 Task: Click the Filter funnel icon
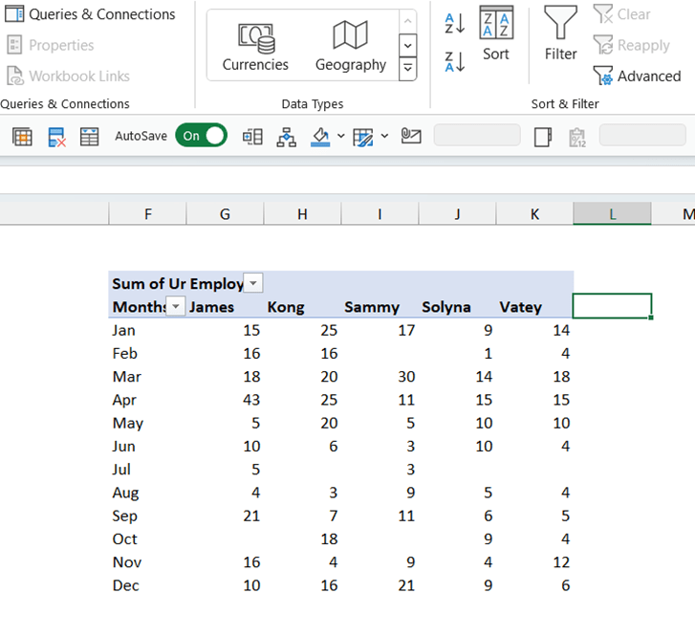click(560, 34)
